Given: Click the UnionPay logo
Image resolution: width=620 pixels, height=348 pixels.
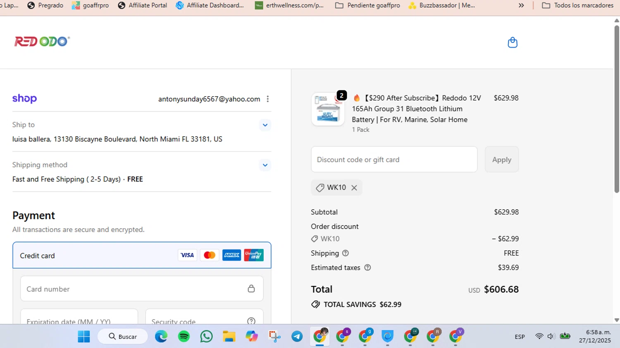Looking at the screenshot, I should point(254,255).
